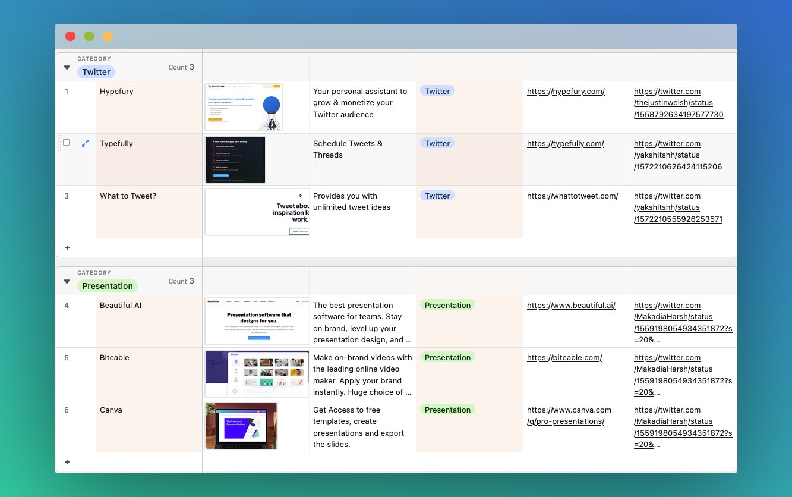The image size is (792, 497).
Task: Collapse the Presentation category group
Action: click(67, 282)
